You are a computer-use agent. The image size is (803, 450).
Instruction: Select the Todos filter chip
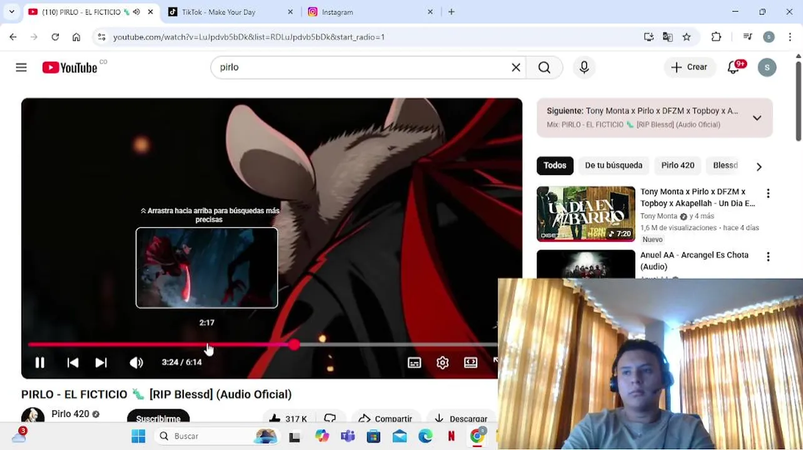click(555, 166)
